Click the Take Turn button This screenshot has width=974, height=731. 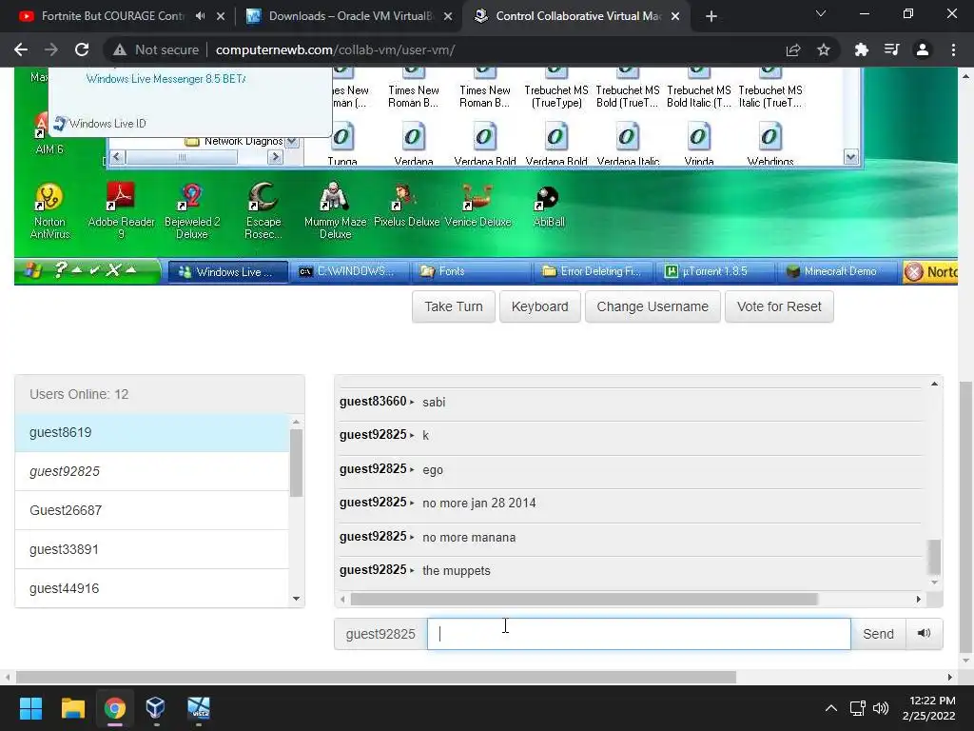(454, 306)
